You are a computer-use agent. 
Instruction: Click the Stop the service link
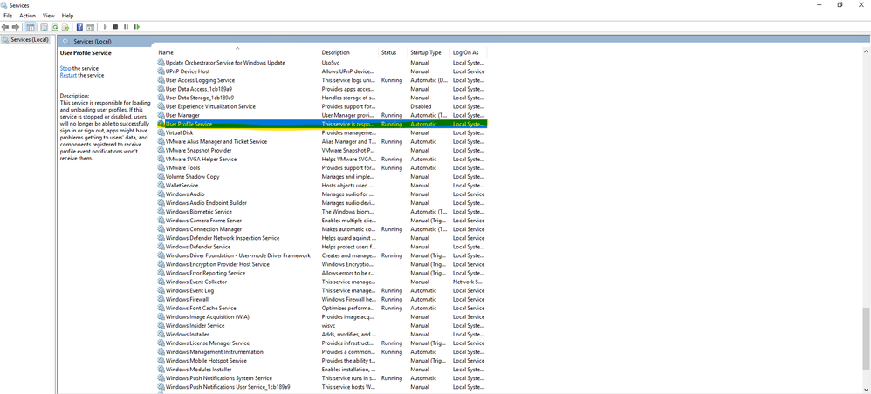tap(65, 68)
